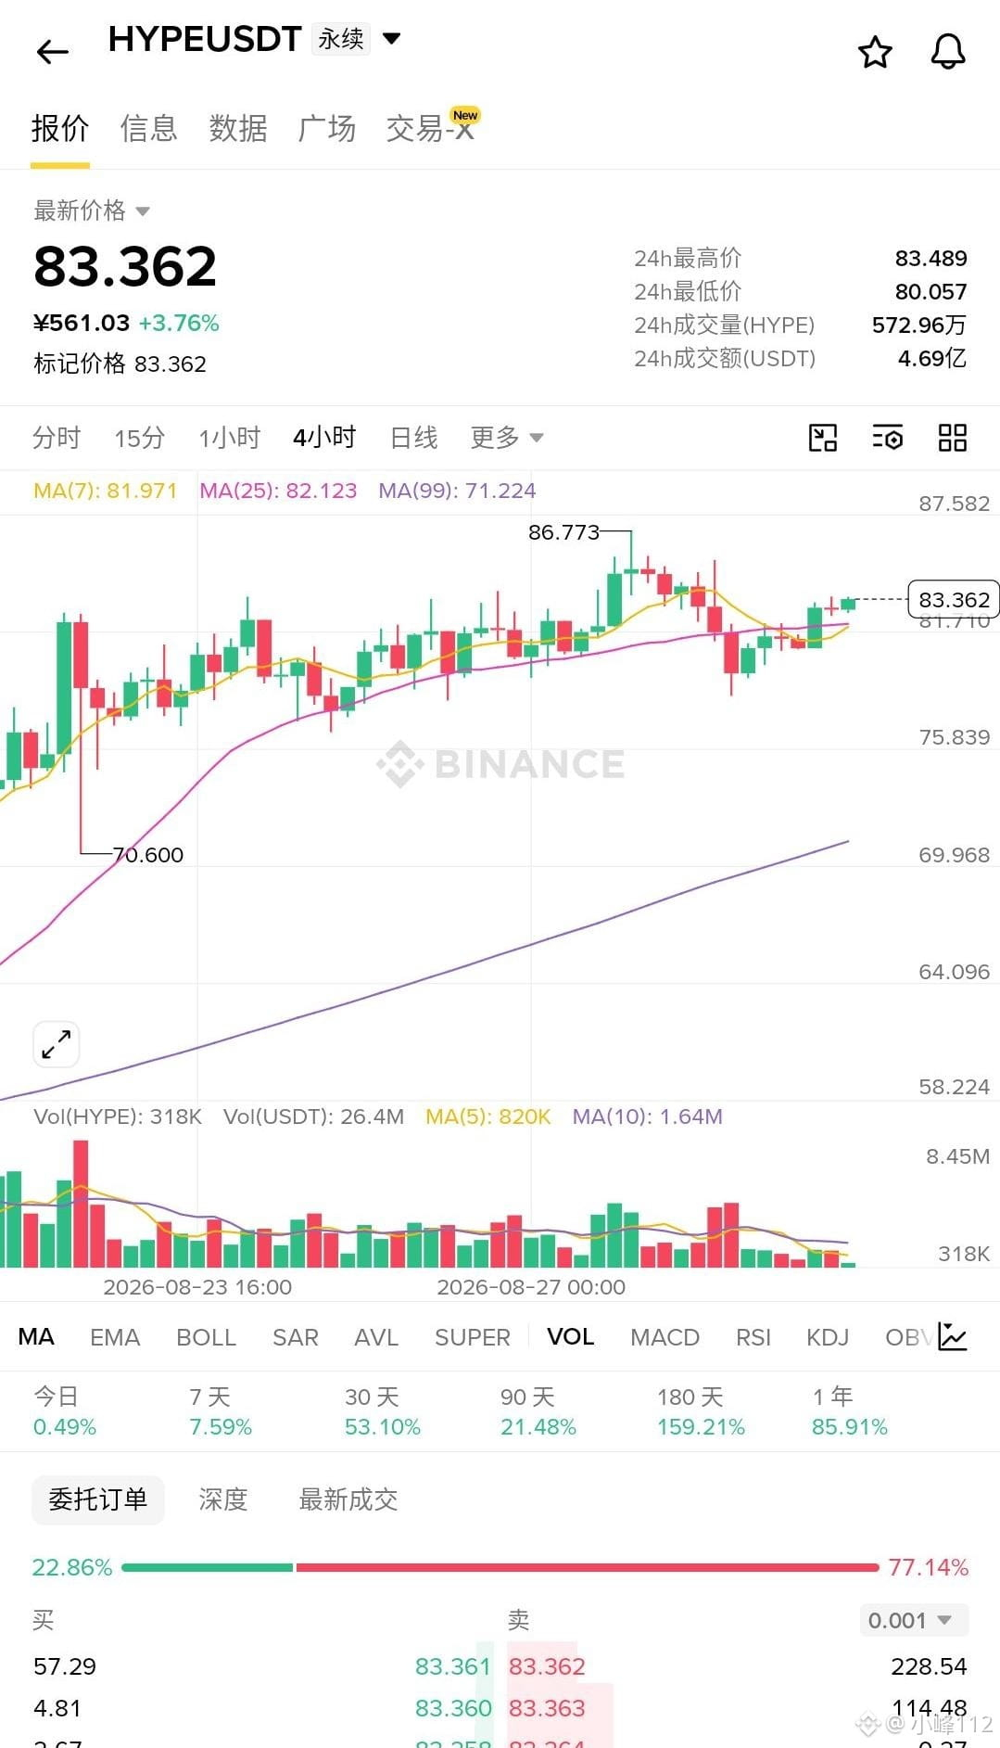This screenshot has width=1000, height=1748.
Task: Tap the ask price 83.363
Action: pos(547,1708)
